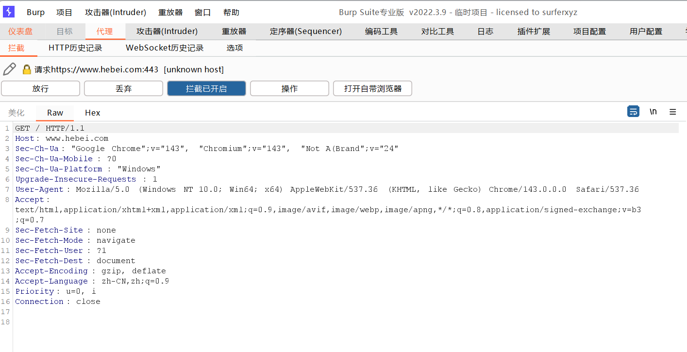Select the 代理 tab
The height and width of the screenshot is (352, 687).
tap(104, 31)
